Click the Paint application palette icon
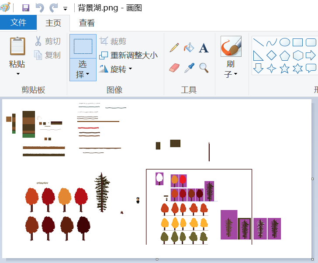The height and width of the screenshot is (263, 318). [5, 8]
